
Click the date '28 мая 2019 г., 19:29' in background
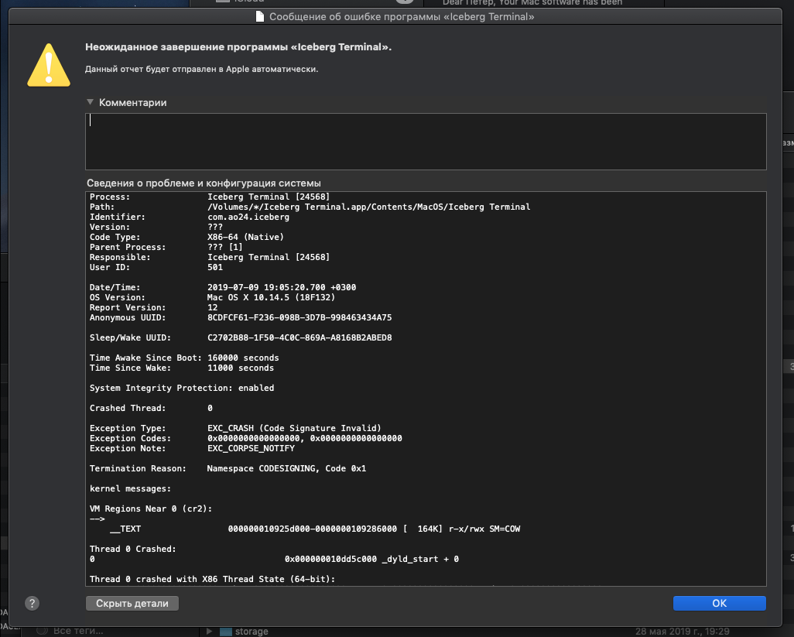coord(682,632)
